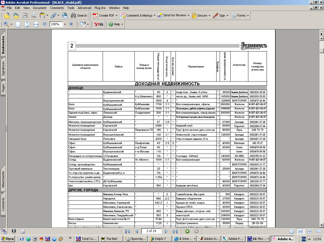Go to the previous page
The height and width of the screenshot is (243, 324).
click(136, 231)
